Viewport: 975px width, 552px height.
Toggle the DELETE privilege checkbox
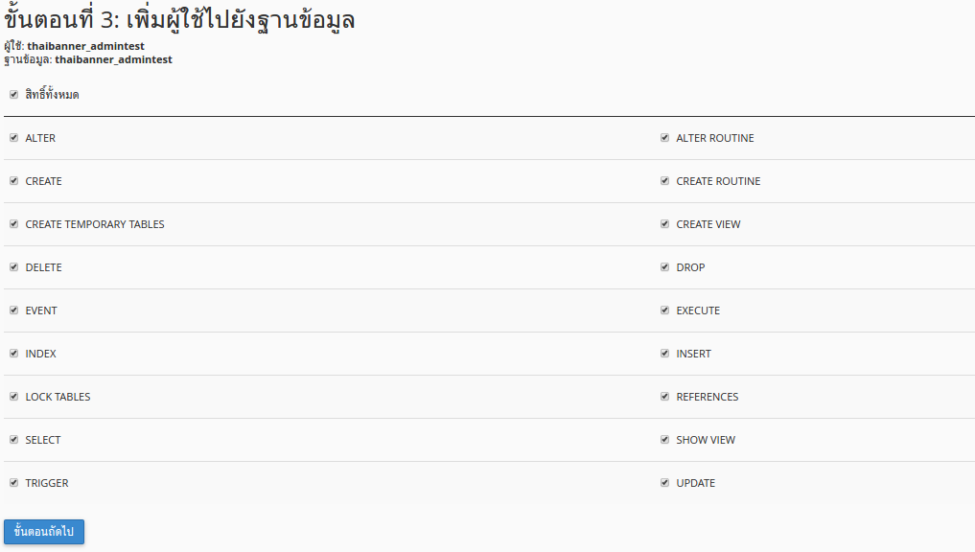click(13, 267)
